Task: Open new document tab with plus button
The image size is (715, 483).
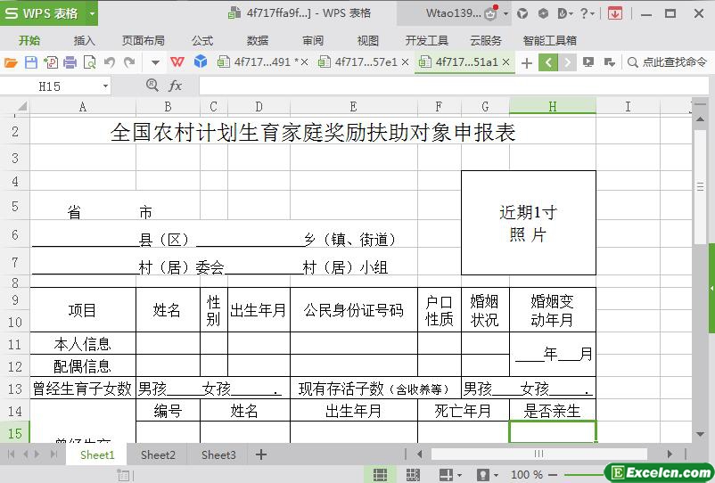Action: click(527, 62)
